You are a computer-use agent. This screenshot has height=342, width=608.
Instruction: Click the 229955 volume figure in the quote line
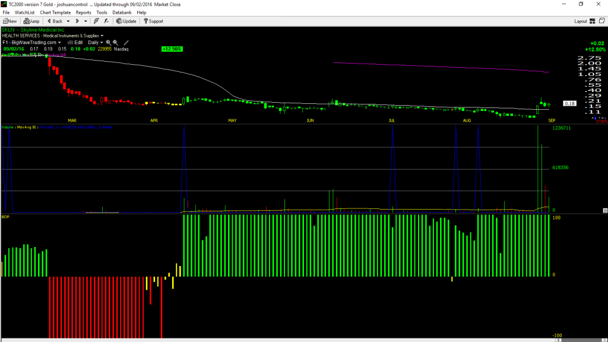click(x=104, y=49)
